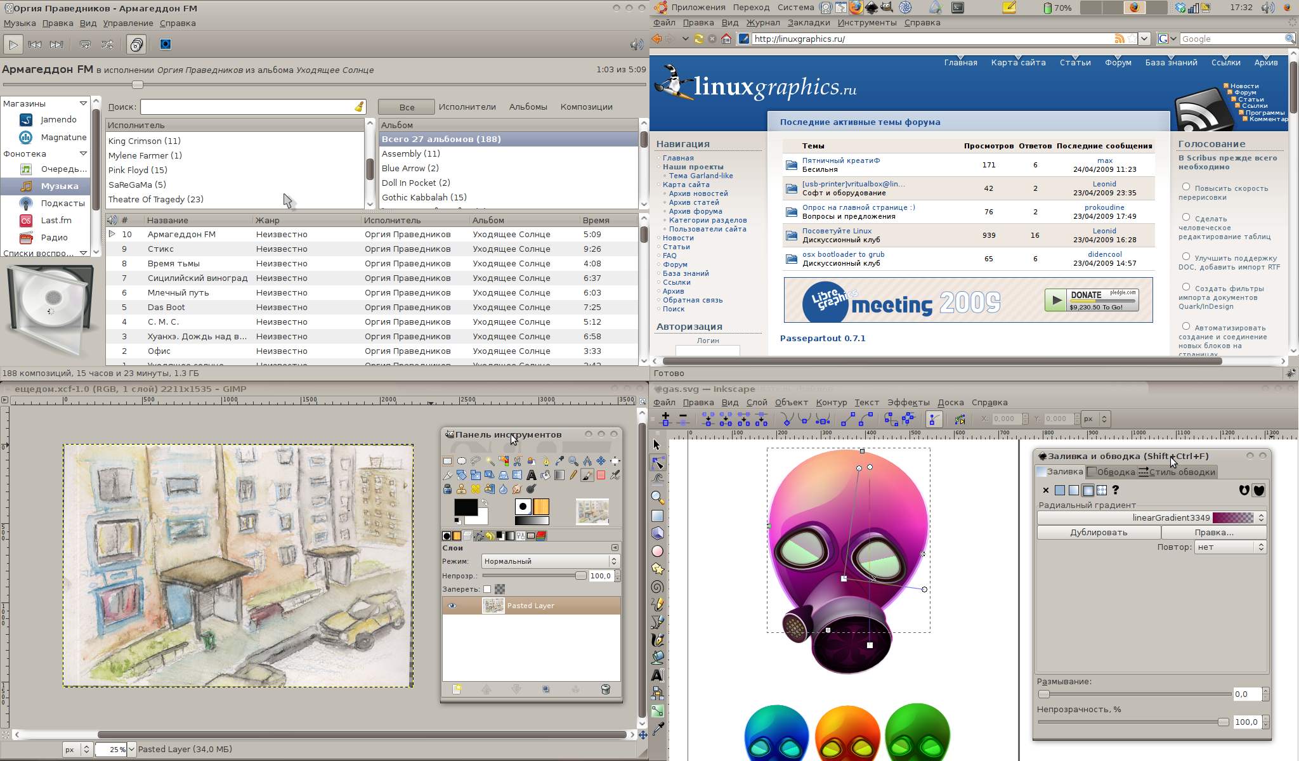
Task: Select GIMP Heal tool
Action: pyautogui.click(x=476, y=489)
